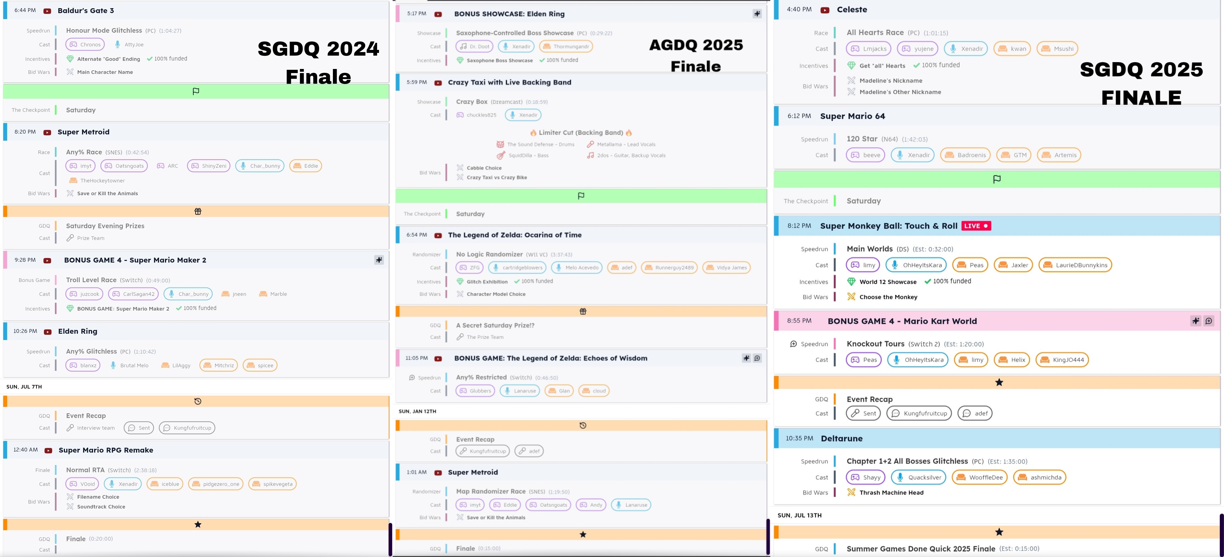Click sparkle icon on BONUS SHOWCASE: Elden Ring row
The height and width of the screenshot is (557, 1224).
click(x=757, y=14)
